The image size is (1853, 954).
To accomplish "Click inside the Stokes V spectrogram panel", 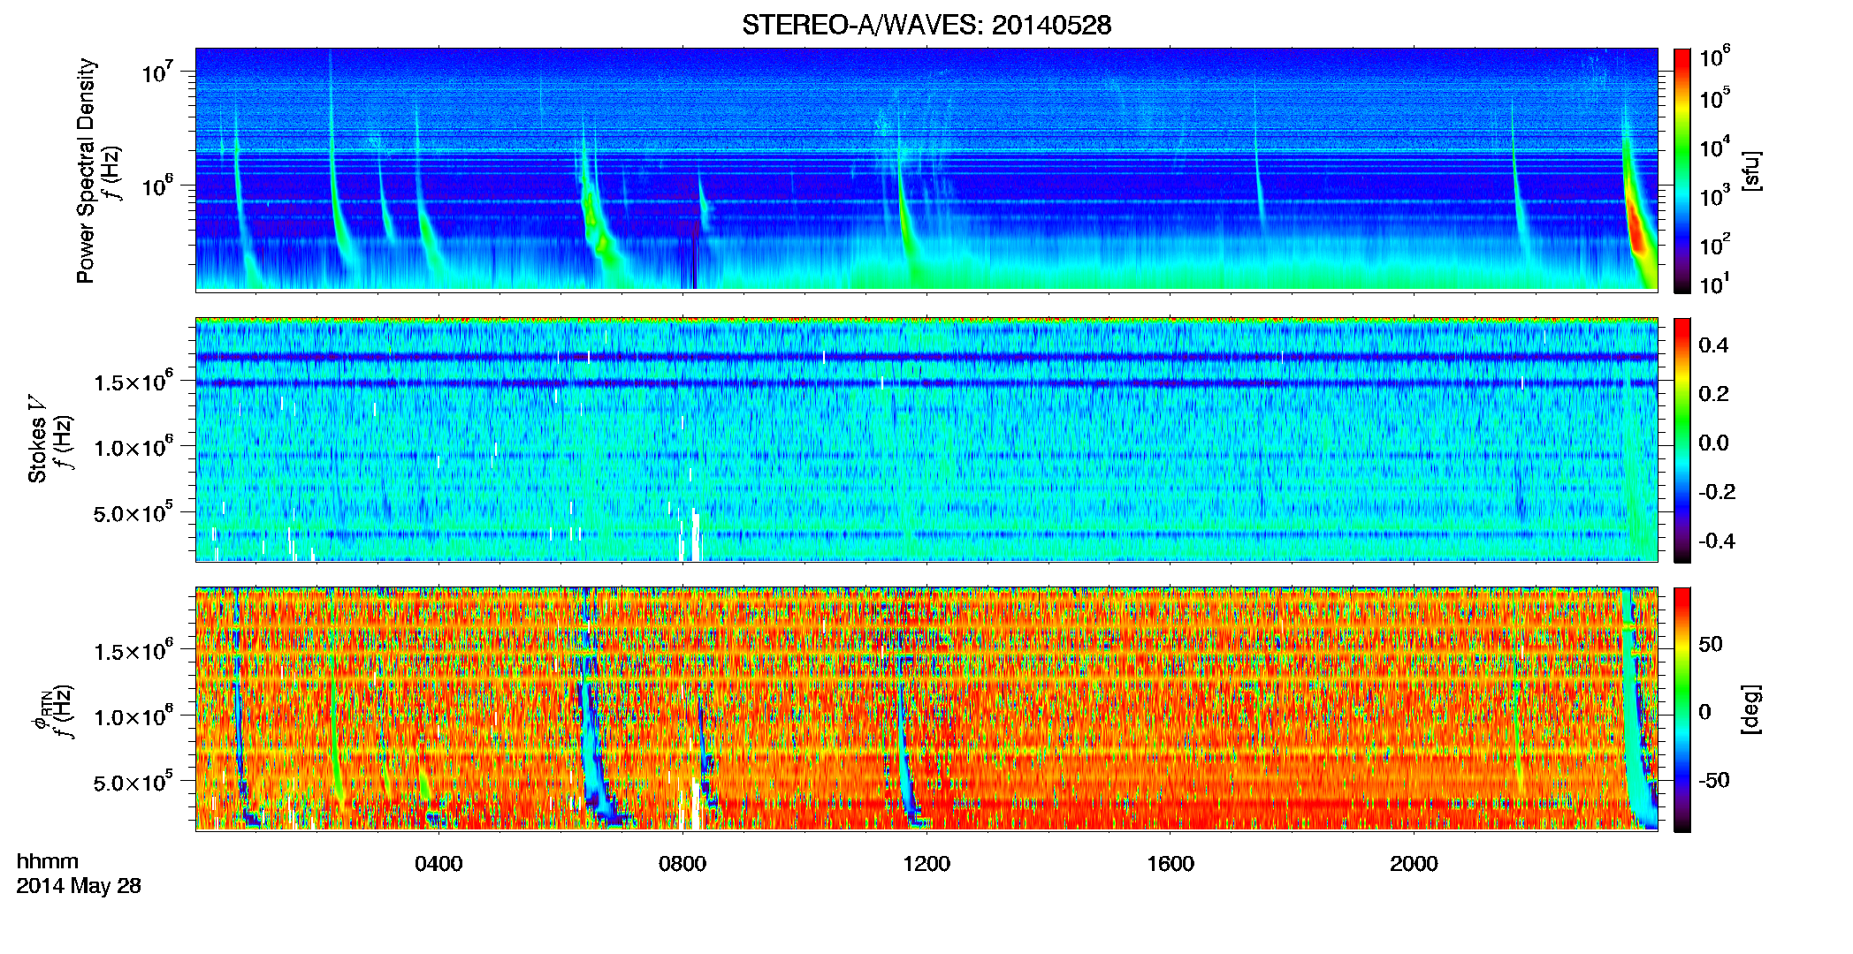I will [926, 439].
